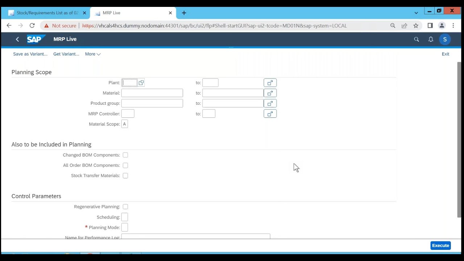The image size is (464, 261).
Task: Click the browser address bar URL
Action: [x=214, y=26]
